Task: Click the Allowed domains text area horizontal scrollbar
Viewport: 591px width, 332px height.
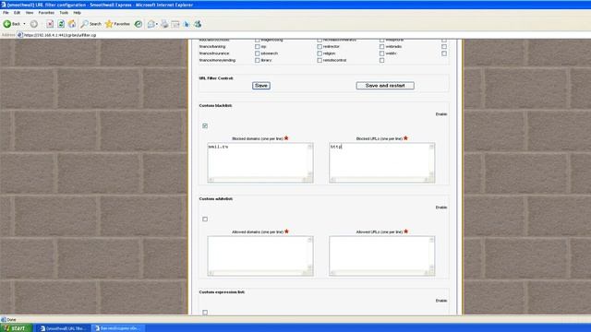Action: [x=257, y=273]
